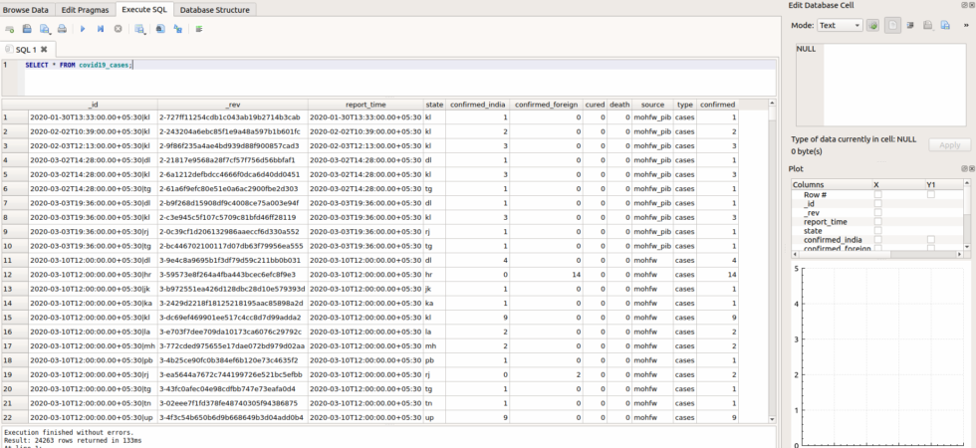The width and height of the screenshot is (976, 448).
Task: Check the X box for confirmed_india
Action: [877, 240]
